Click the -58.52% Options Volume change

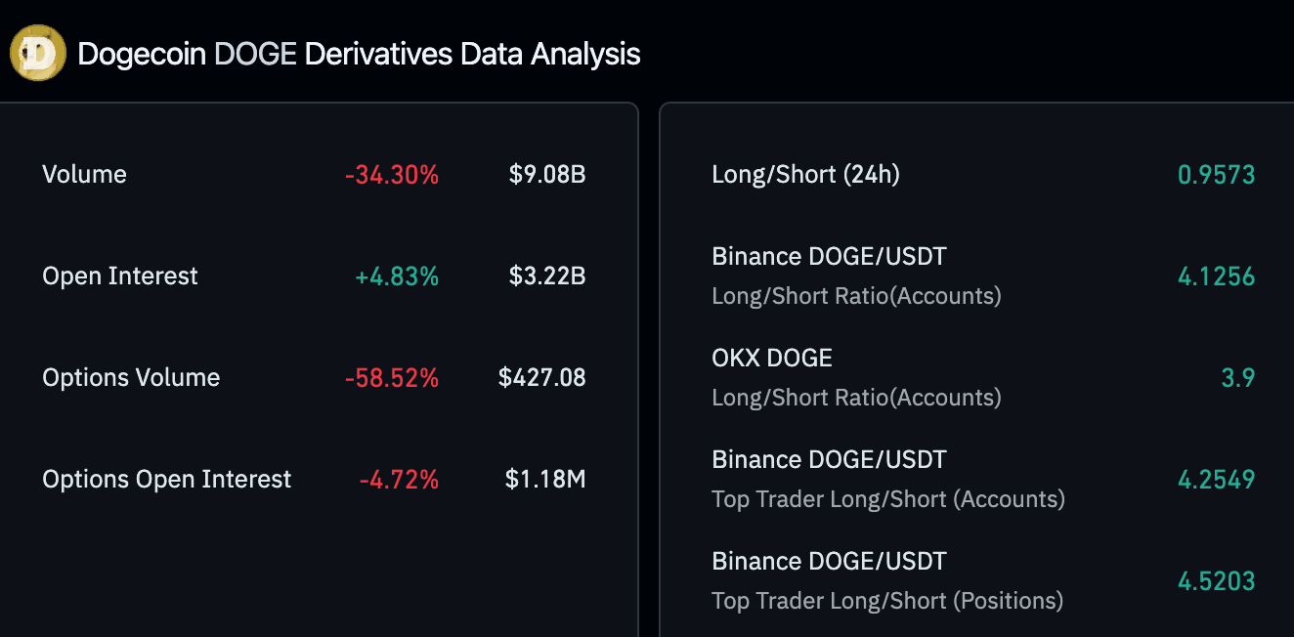click(391, 378)
